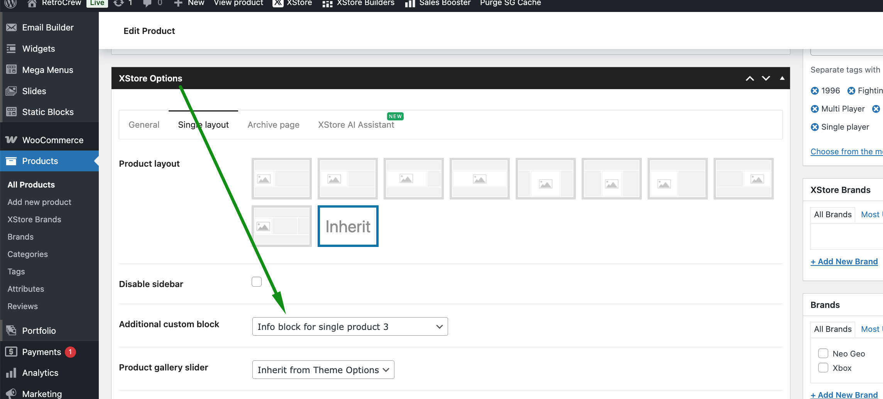
Task: Switch to the General tab
Action: pyautogui.click(x=144, y=125)
